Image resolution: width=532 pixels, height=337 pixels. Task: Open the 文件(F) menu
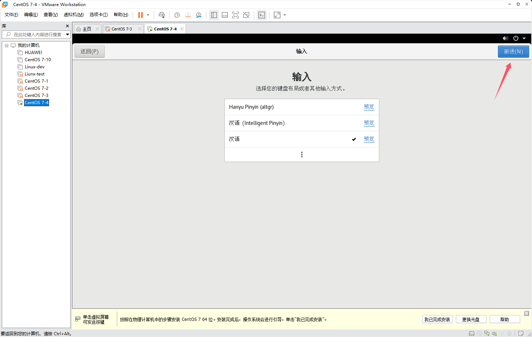pos(11,15)
